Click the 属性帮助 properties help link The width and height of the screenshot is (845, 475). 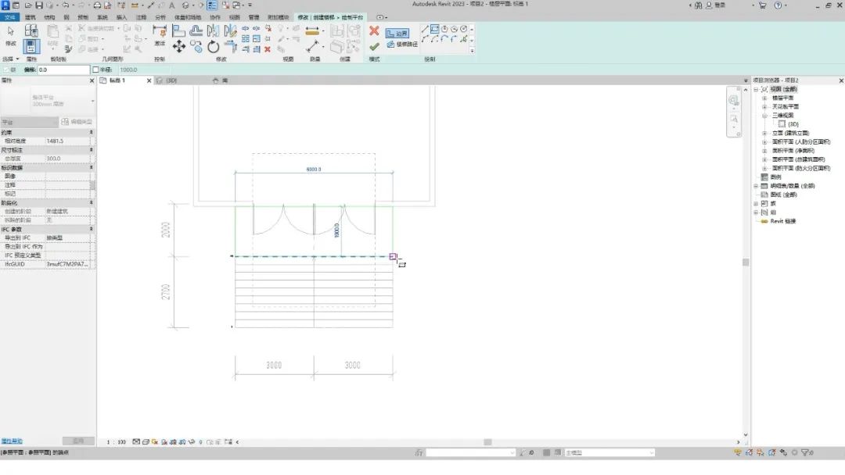pyautogui.click(x=12, y=441)
